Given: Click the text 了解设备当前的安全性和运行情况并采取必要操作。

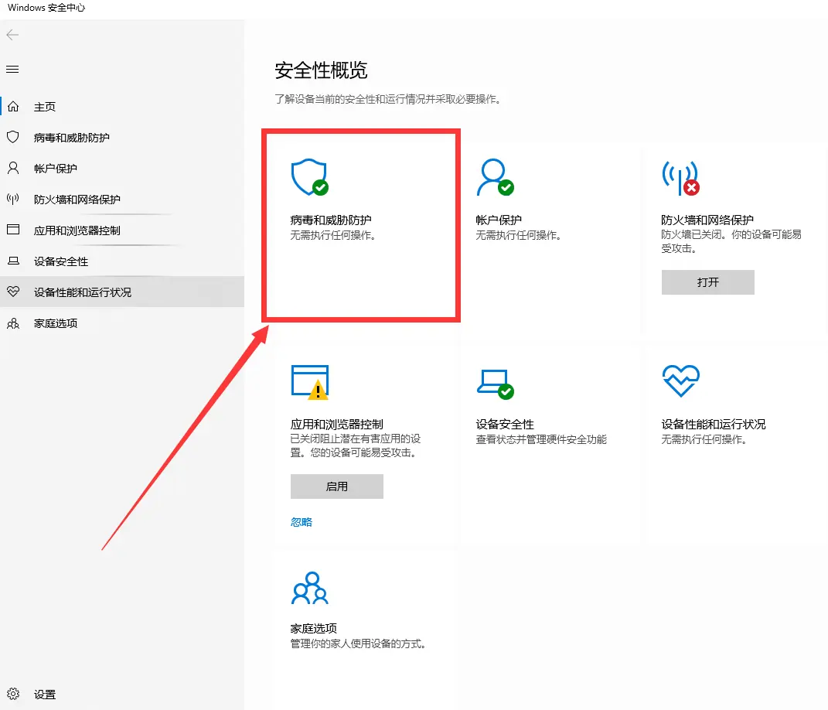Looking at the screenshot, I should tap(388, 99).
